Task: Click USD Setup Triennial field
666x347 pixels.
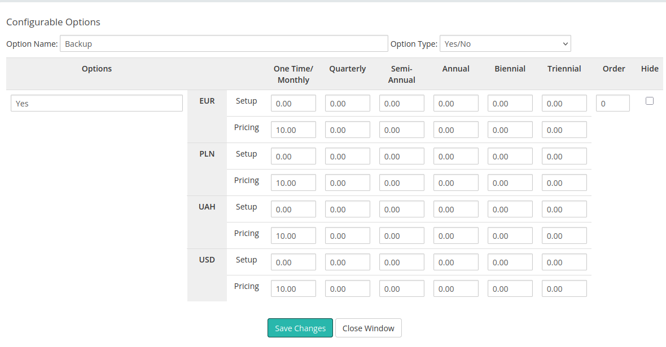Action: pos(564,263)
